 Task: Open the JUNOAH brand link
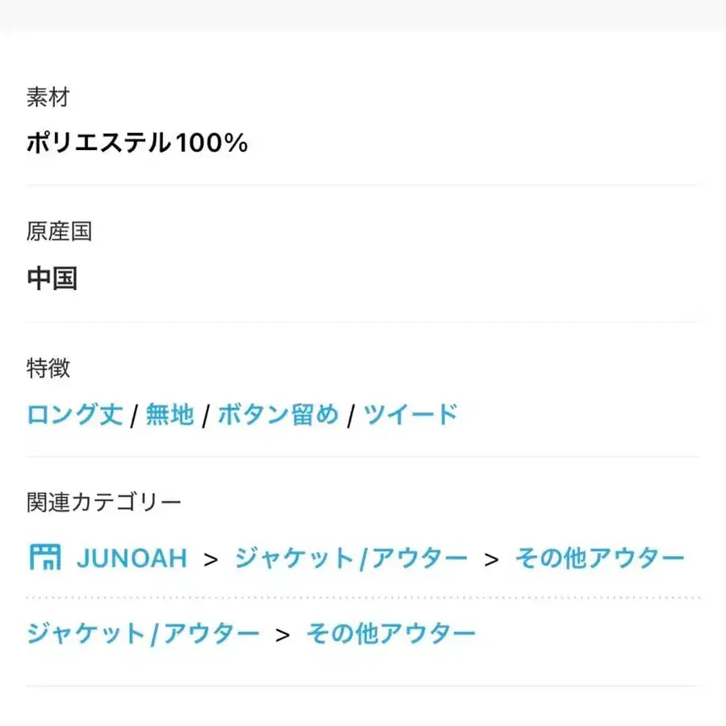pos(131,558)
